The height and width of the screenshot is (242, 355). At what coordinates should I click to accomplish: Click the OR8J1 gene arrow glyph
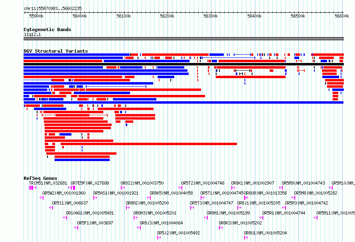click(239, 208)
